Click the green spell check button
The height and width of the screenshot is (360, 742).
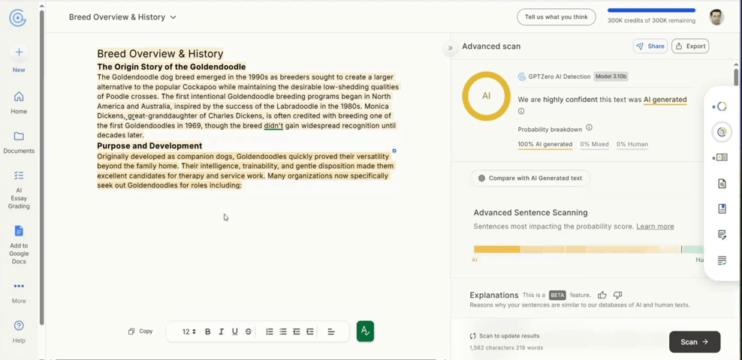coord(365,331)
